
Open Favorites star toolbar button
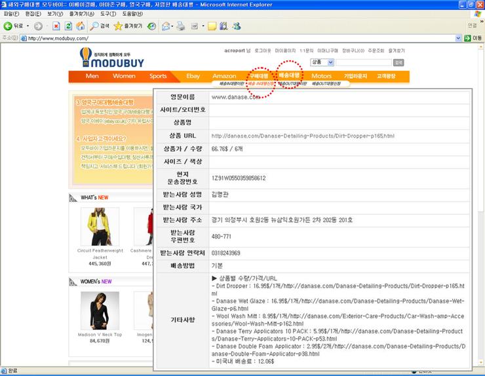pyautogui.click(x=128, y=26)
